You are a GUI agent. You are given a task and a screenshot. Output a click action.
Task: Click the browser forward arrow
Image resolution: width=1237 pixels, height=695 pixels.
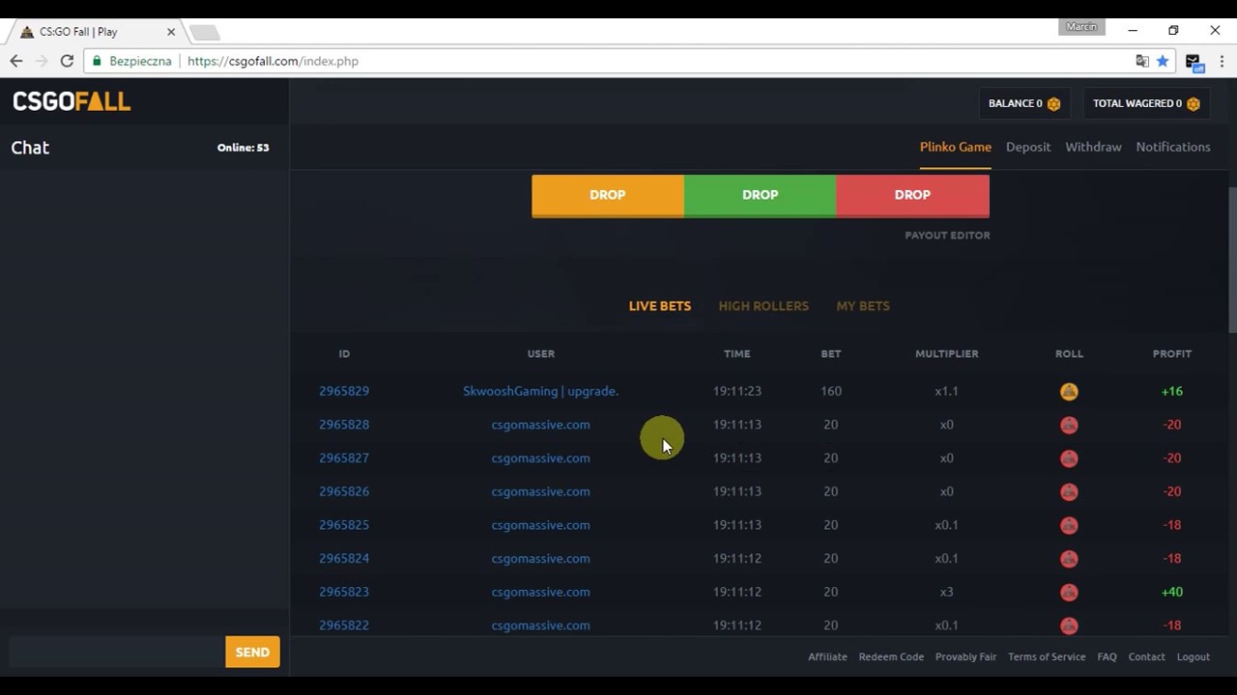[x=42, y=61]
